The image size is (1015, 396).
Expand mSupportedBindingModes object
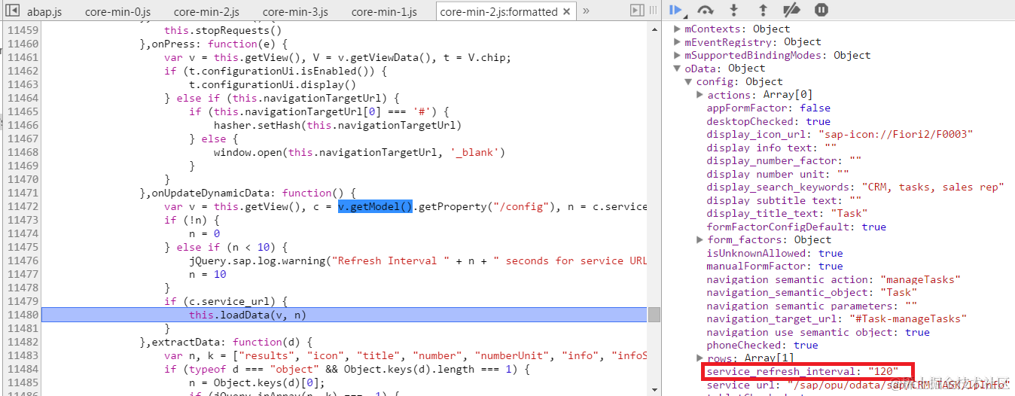(677, 55)
